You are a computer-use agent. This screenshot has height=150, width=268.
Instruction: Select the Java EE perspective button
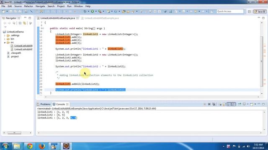click(x=260, y=12)
